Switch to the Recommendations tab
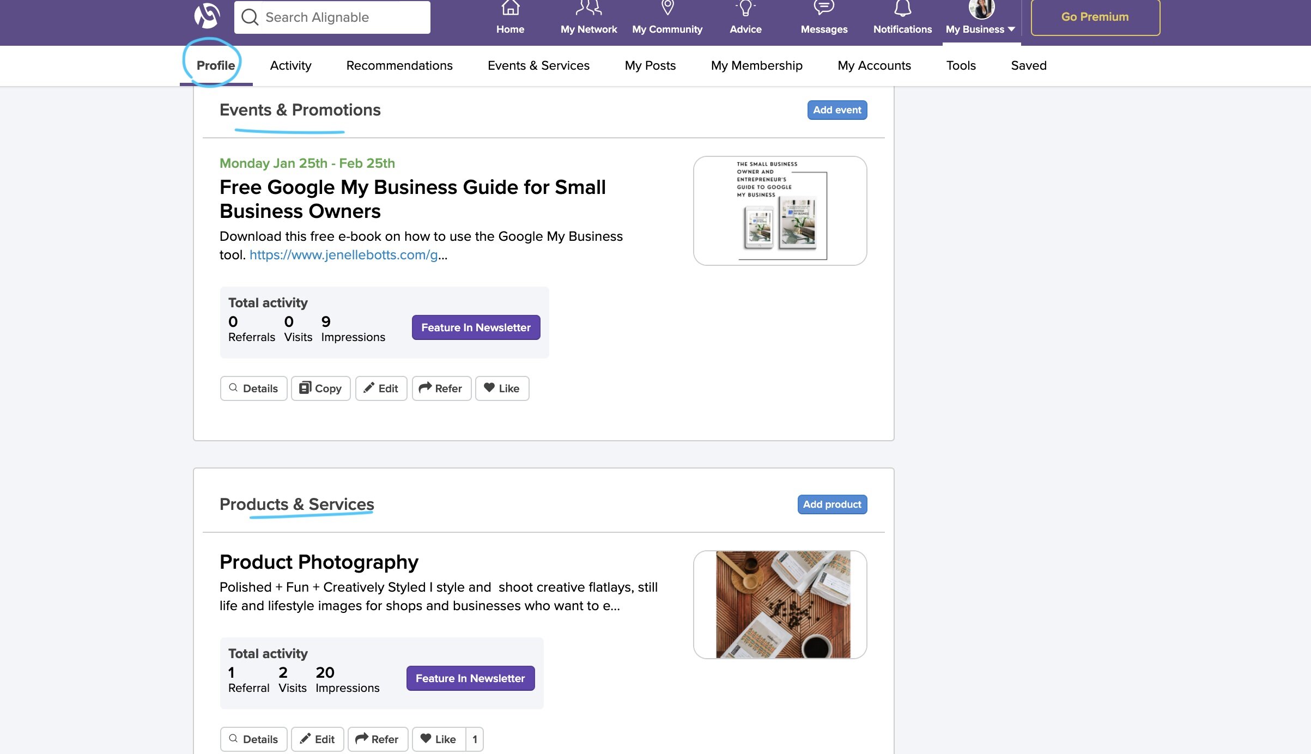1311x754 pixels. [399, 65]
